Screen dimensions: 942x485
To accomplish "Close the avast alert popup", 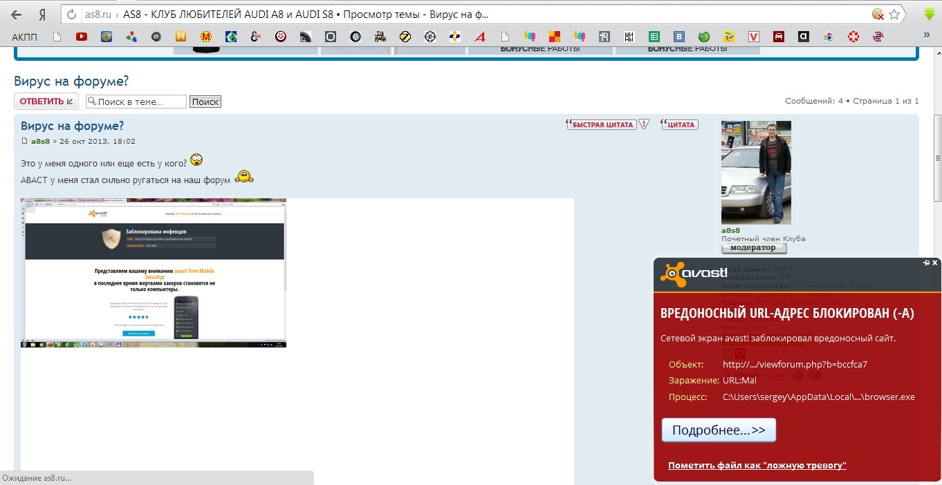I will point(935,263).
